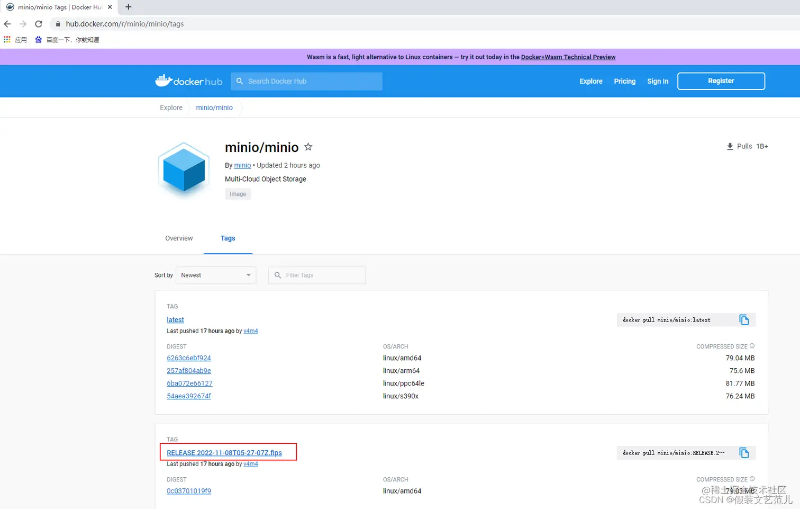This screenshot has width=800, height=509.
Task: Click the magnifier icon in Filter Tags
Action: [278, 275]
